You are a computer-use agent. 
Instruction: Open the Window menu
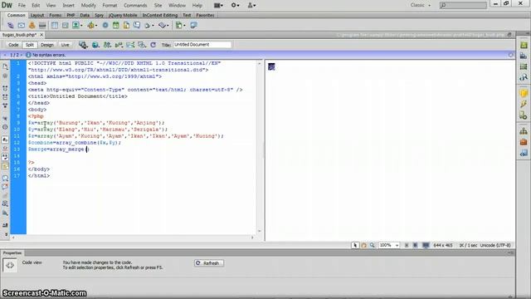(x=177, y=5)
